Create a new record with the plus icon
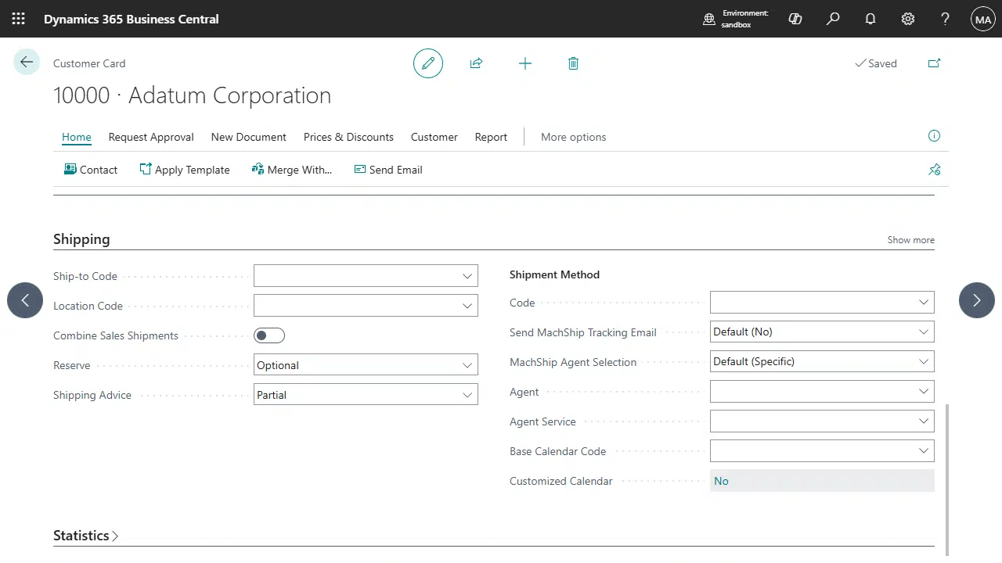This screenshot has height=563, width=1002. pyautogui.click(x=524, y=63)
